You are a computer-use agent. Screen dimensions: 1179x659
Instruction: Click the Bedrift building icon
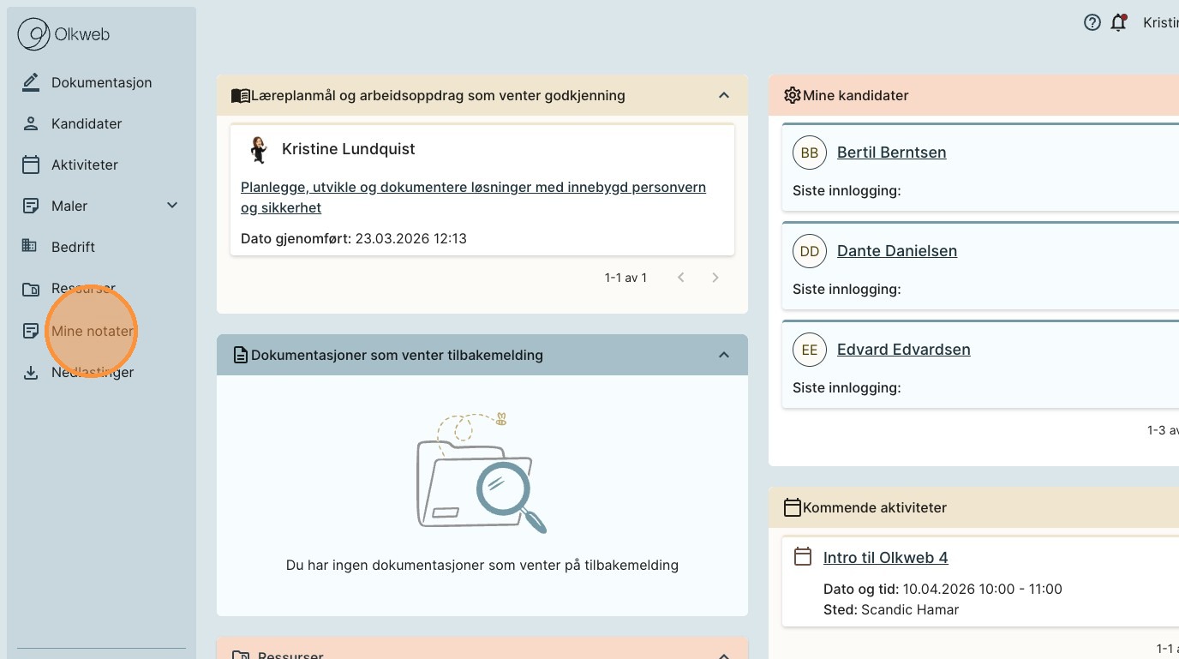(29, 247)
